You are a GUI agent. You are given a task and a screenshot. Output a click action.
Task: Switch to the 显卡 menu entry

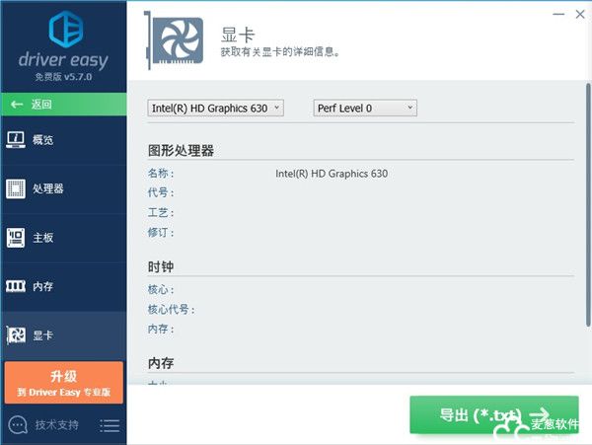43,335
